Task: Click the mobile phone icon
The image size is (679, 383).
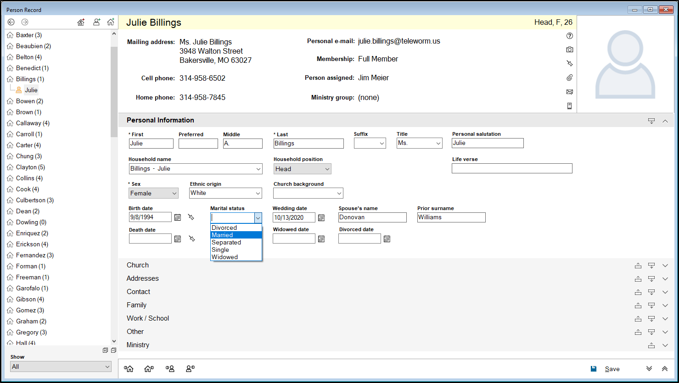Action: [569, 106]
